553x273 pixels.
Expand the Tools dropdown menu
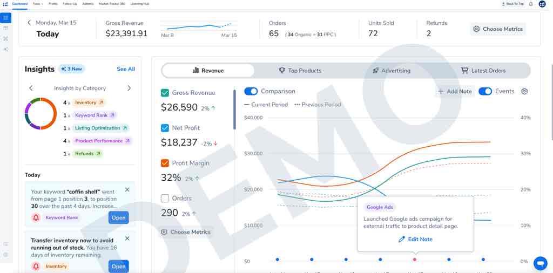tap(38, 4)
